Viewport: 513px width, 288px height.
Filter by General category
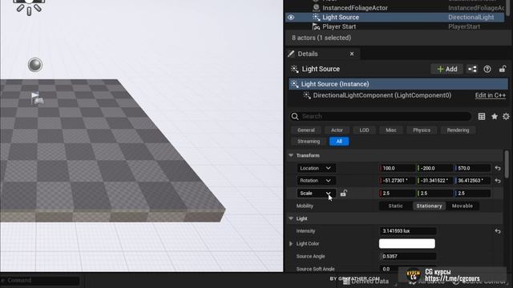click(306, 130)
